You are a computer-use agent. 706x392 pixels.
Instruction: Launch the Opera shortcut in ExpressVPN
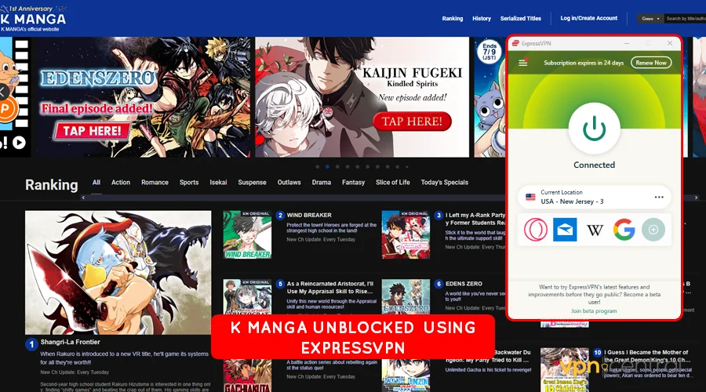535,230
